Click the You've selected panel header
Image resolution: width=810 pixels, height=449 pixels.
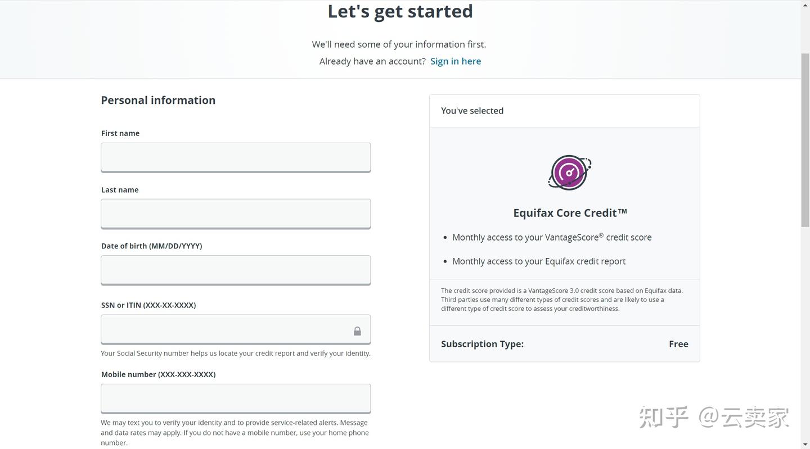472,110
